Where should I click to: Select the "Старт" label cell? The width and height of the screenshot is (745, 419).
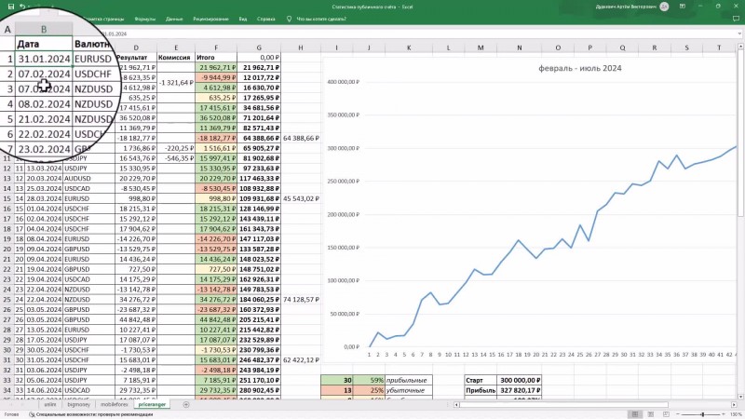point(481,380)
